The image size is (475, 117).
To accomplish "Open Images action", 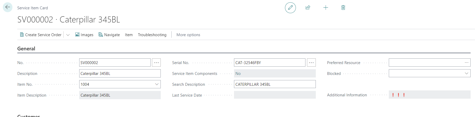I will [x=84, y=35].
